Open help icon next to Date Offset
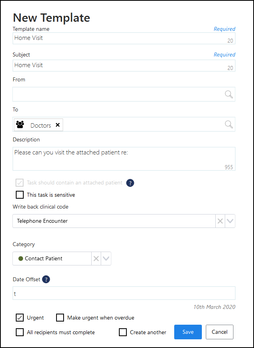The height and width of the screenshot is (348, 254). pos(46,279)
